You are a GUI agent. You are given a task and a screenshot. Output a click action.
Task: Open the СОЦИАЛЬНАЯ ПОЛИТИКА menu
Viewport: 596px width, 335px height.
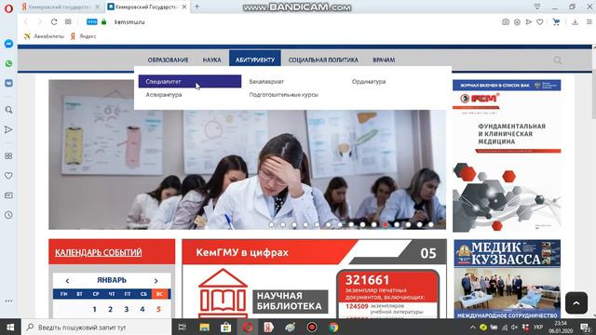(x=323, y=60)
